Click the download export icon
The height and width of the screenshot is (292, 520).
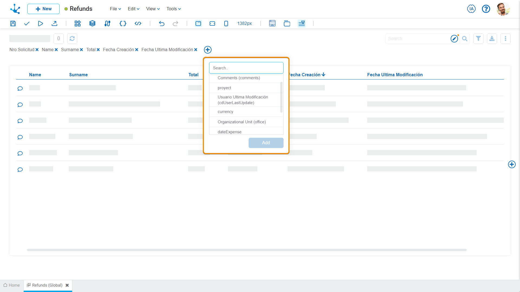tap(492, 39)
